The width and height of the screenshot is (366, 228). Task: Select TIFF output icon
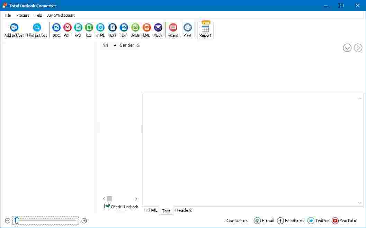pyautogui.click(x=124, y=30)
